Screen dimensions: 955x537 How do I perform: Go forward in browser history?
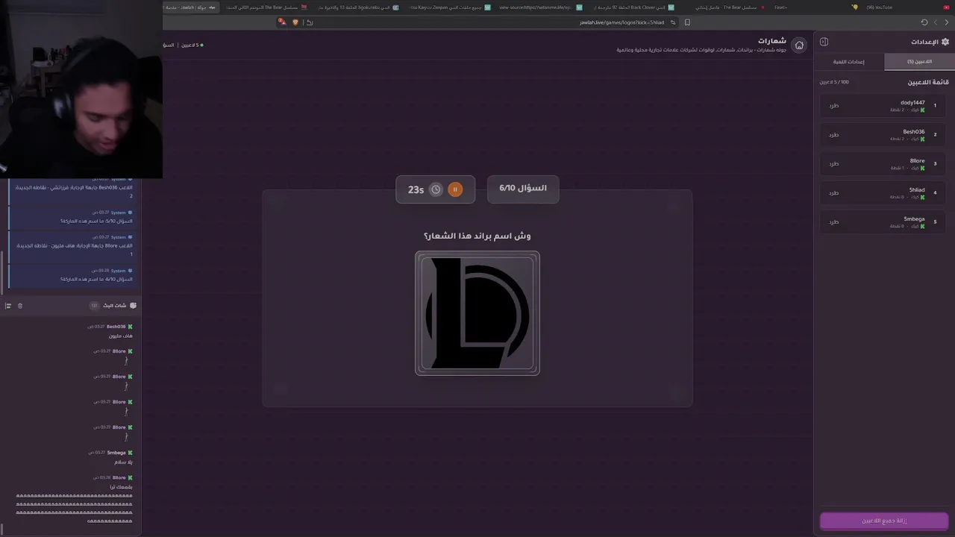(936, 22)
